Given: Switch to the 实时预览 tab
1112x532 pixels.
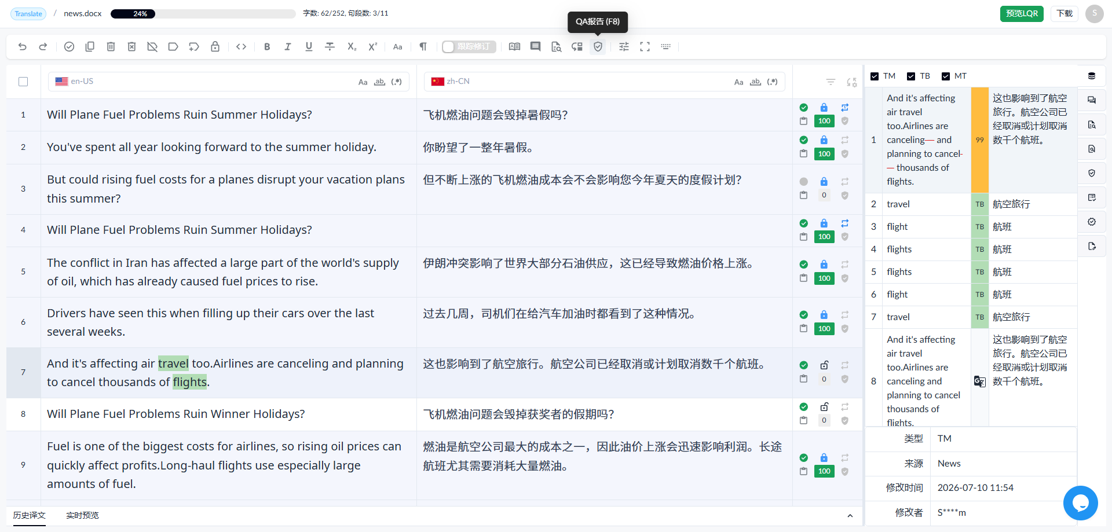Looking at the screenshot, I should pyautogui.click(x=82, y=515).
